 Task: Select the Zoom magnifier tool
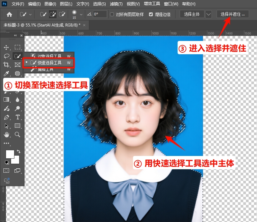[17, 135]
